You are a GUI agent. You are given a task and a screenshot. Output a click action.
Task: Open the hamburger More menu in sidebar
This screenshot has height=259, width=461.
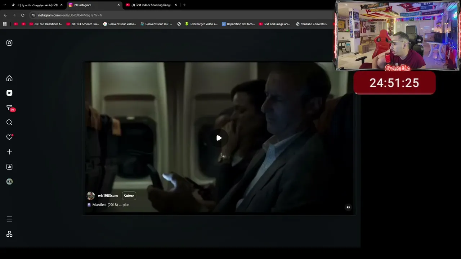9,219
